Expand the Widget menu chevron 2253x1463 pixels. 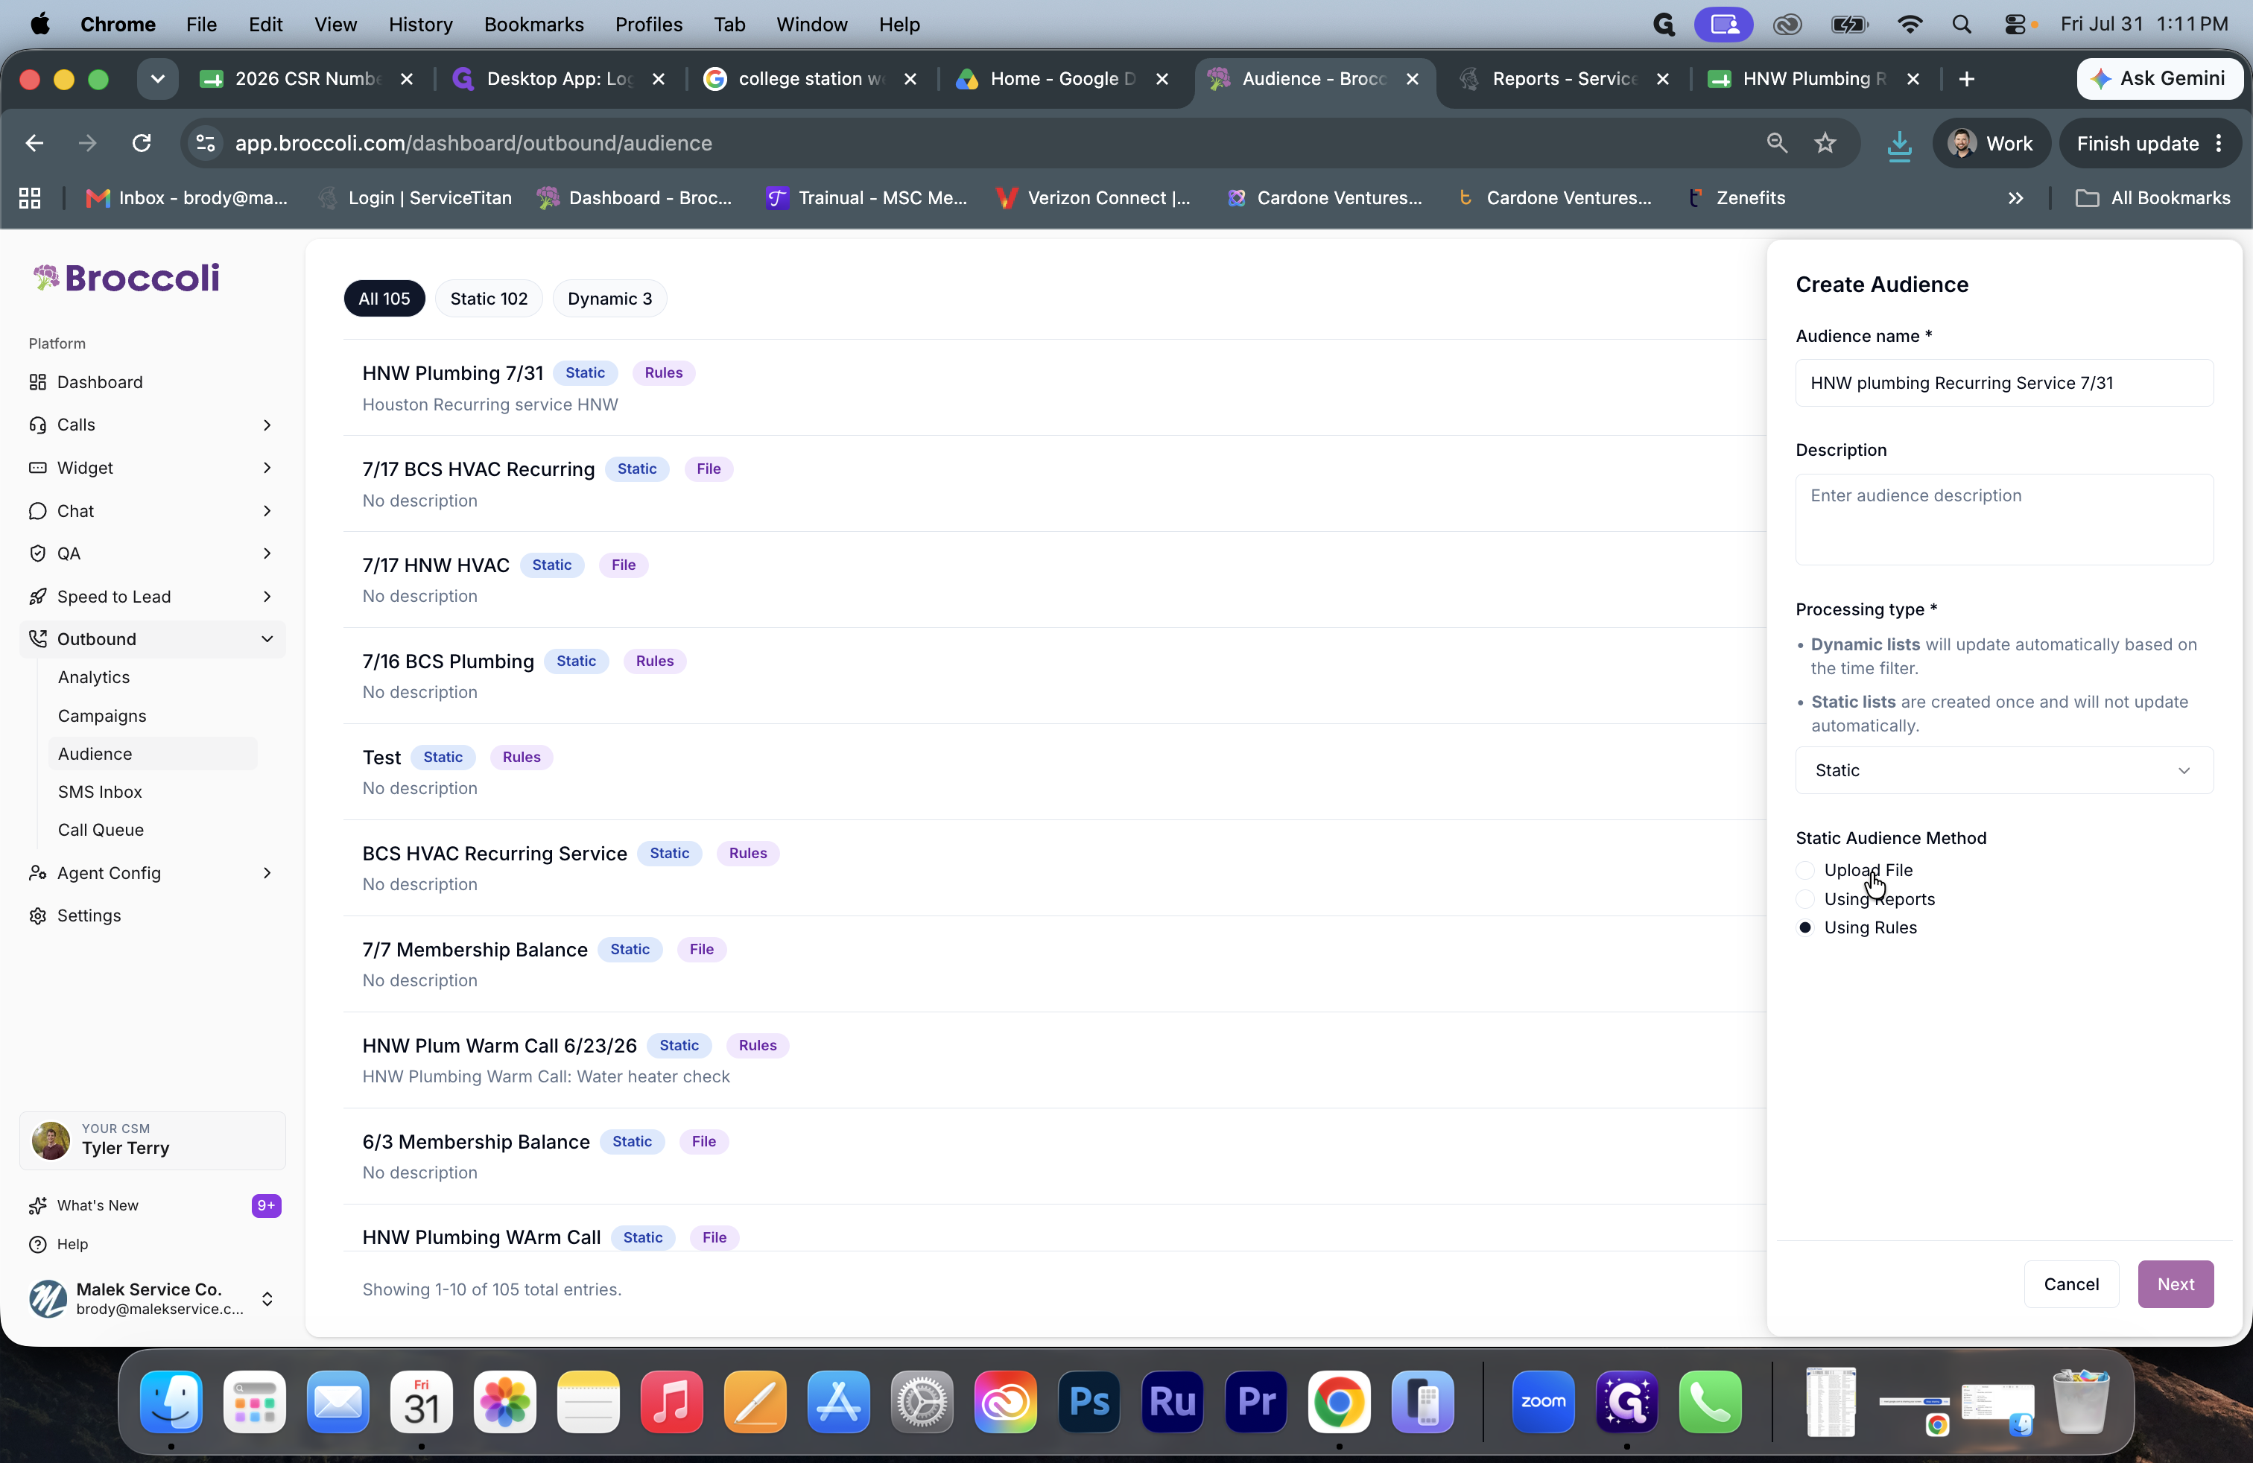click(x=267, y=468)
